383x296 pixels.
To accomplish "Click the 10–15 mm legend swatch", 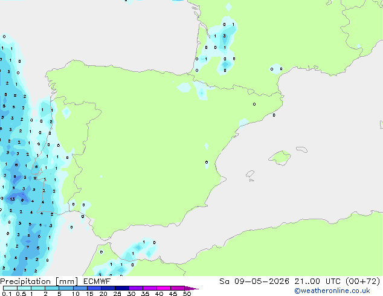I will pyautogui.click(x=80, y=288).
